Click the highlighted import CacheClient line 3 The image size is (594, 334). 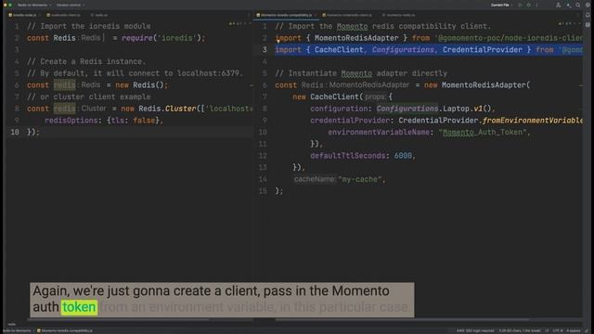[x=429, y=49]
